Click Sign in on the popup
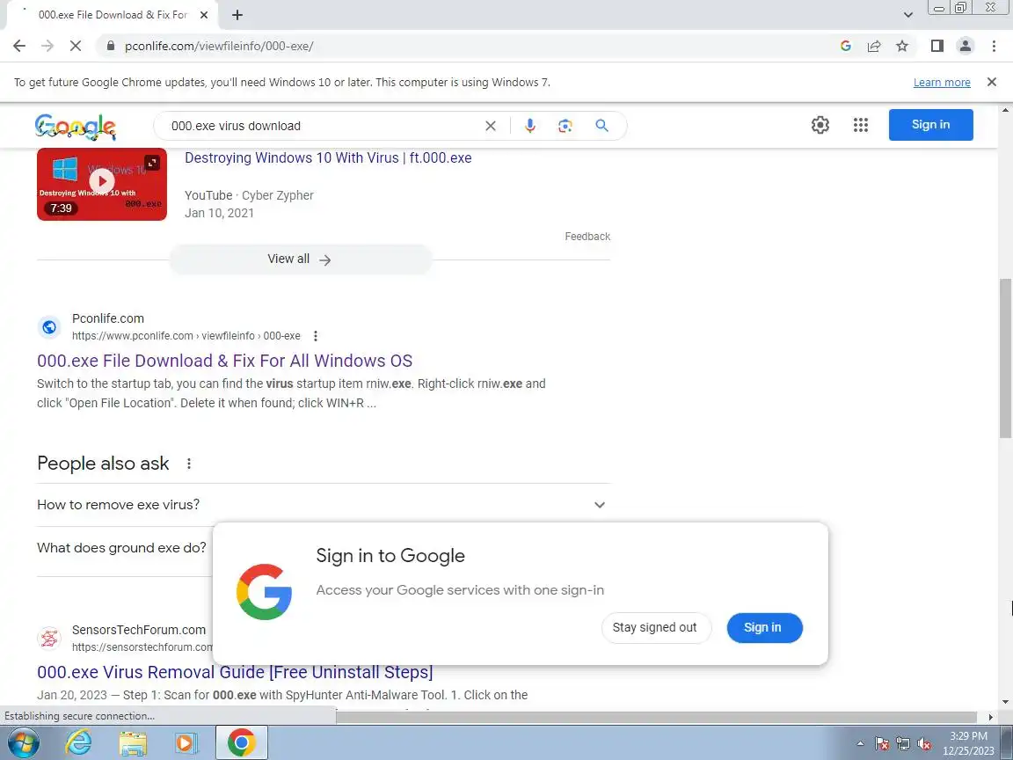This screenshot has height=760, width=1013. coord(764,627)
